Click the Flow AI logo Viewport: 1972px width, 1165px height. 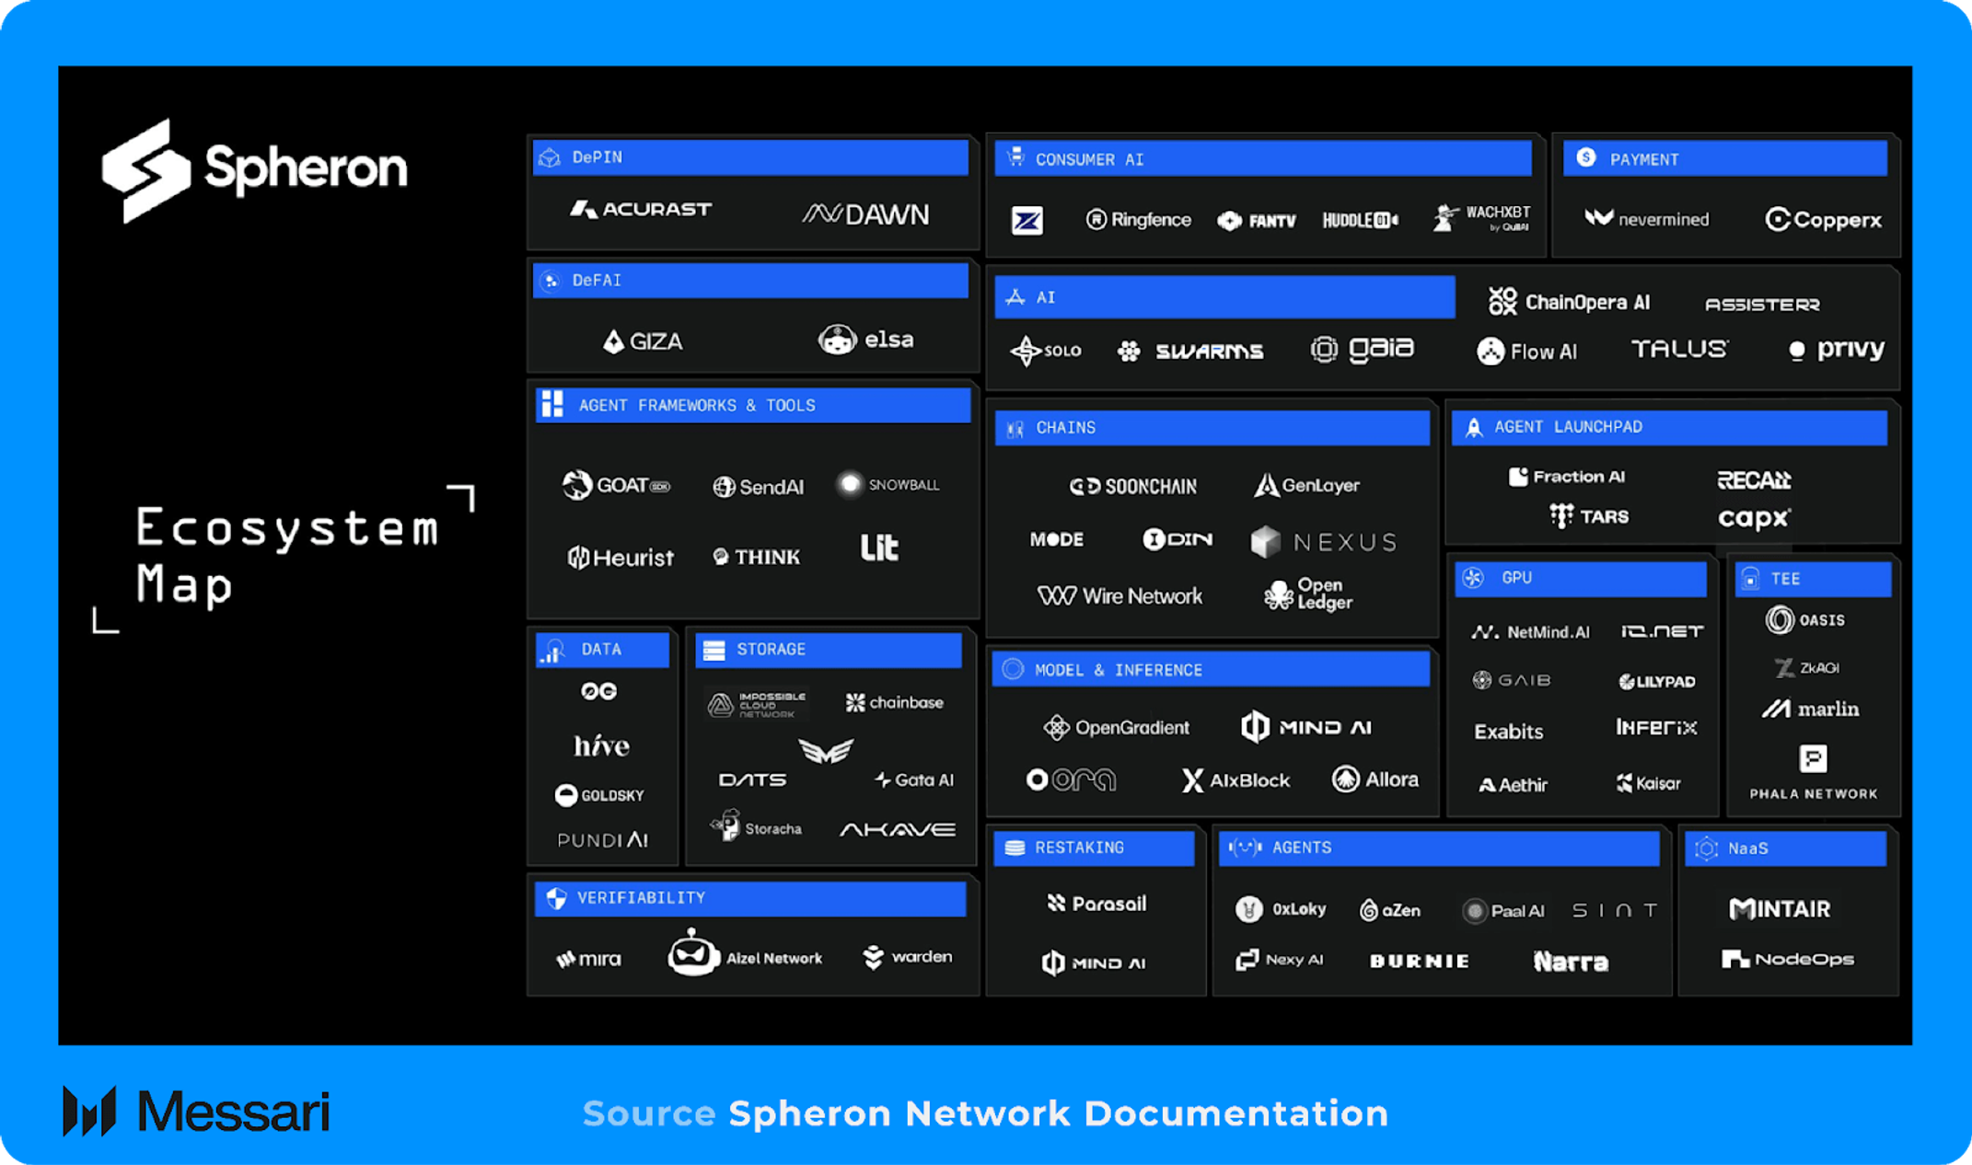[1527, 352]
